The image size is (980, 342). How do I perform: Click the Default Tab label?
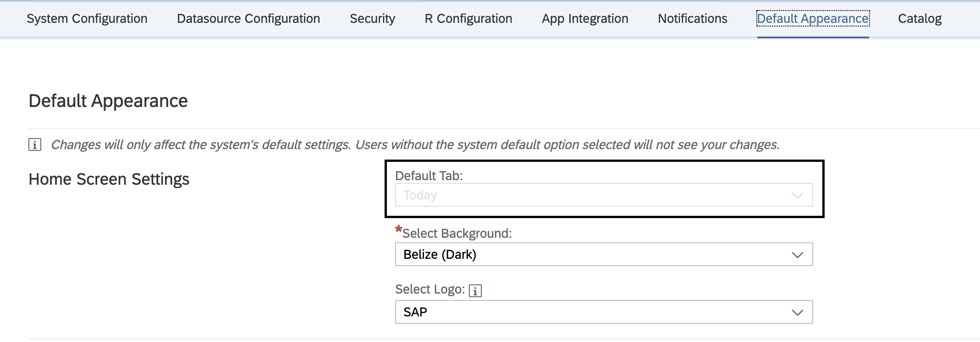429,176
